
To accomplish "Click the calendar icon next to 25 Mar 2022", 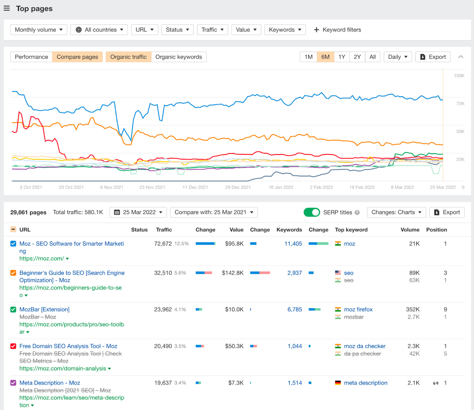I will pos(117,212).
